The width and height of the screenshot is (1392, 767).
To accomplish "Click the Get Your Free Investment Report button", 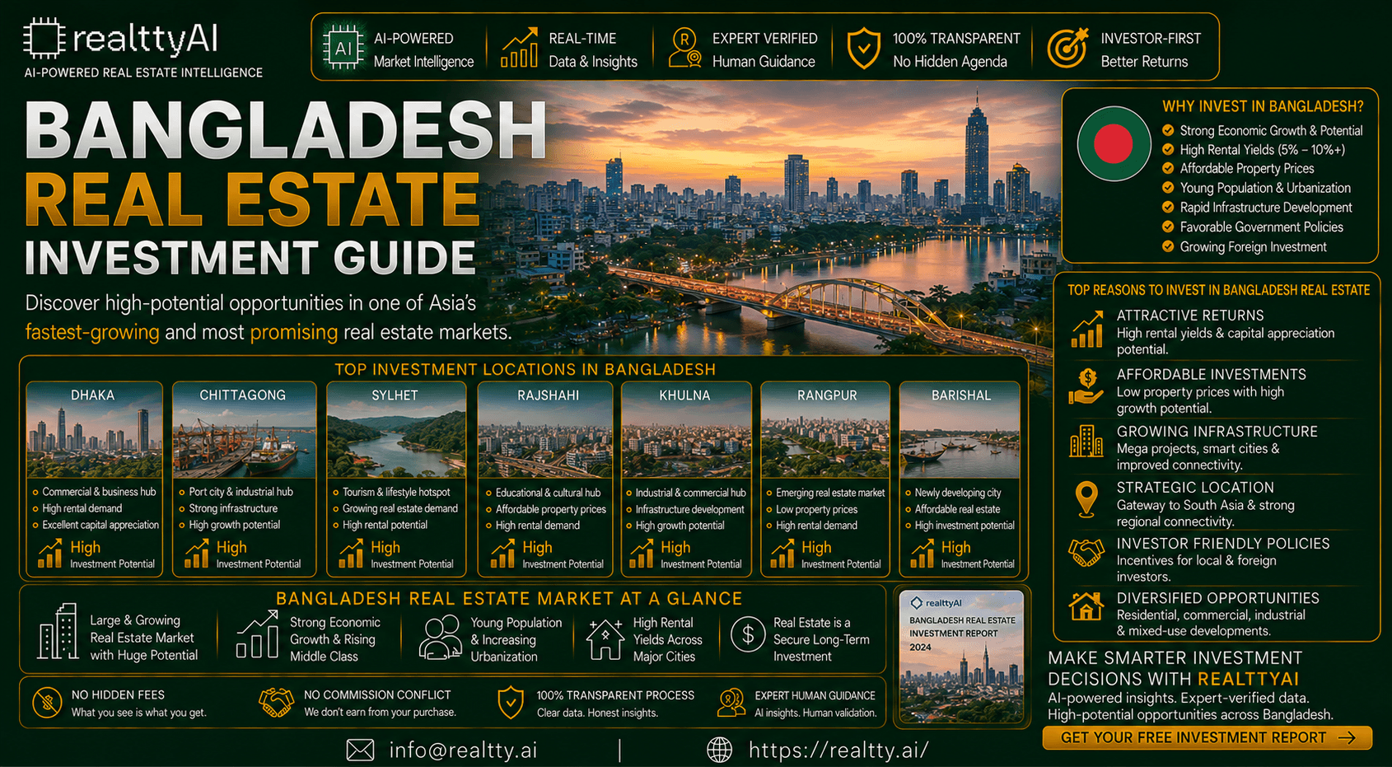I will coord(1207,737).
